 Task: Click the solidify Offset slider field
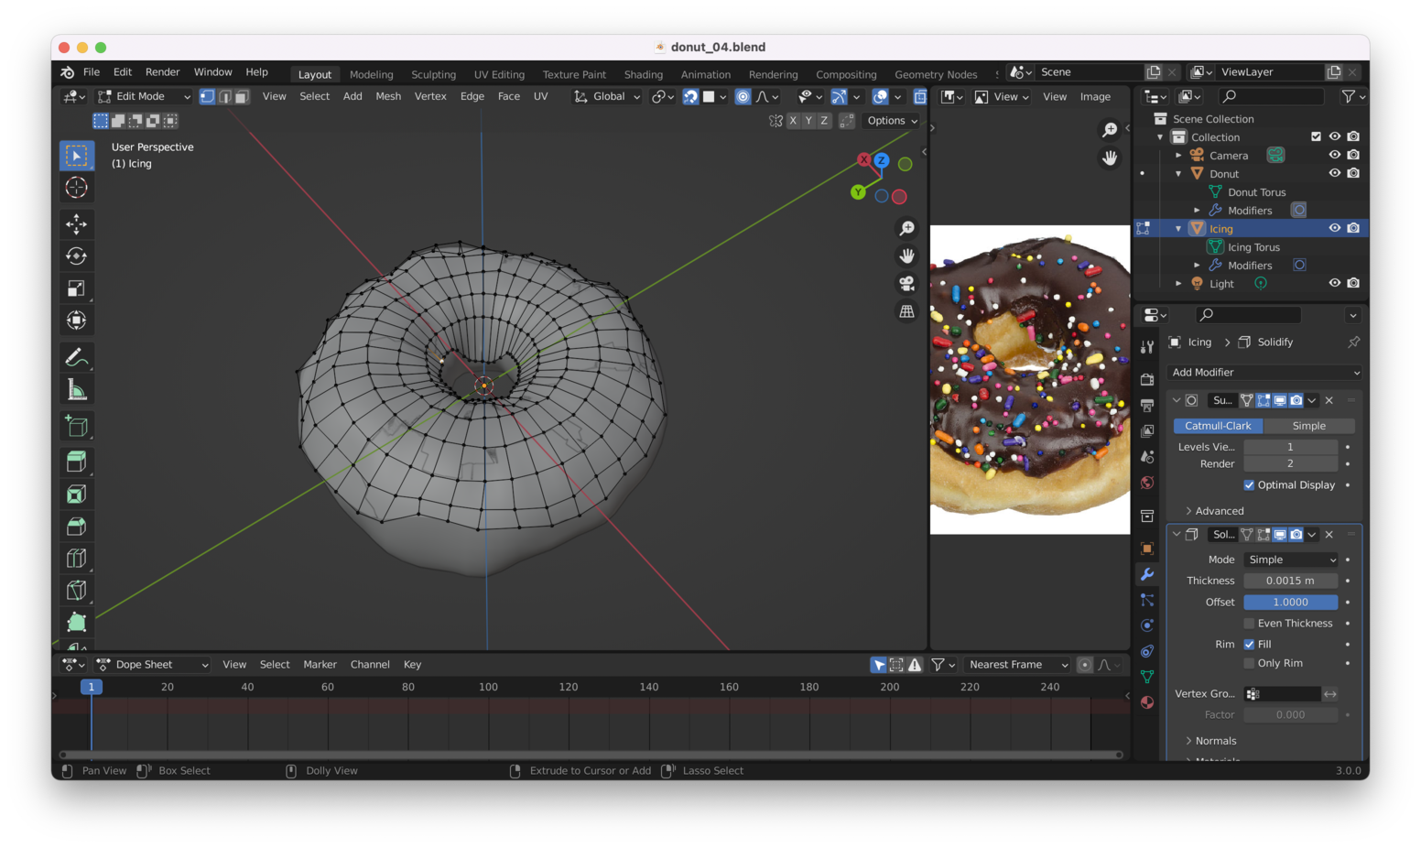(1290, 603)
